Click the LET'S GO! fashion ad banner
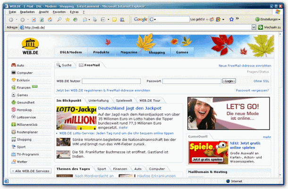Image resolution: width=288 pixels, height=189 pixels. coord(229,114)
